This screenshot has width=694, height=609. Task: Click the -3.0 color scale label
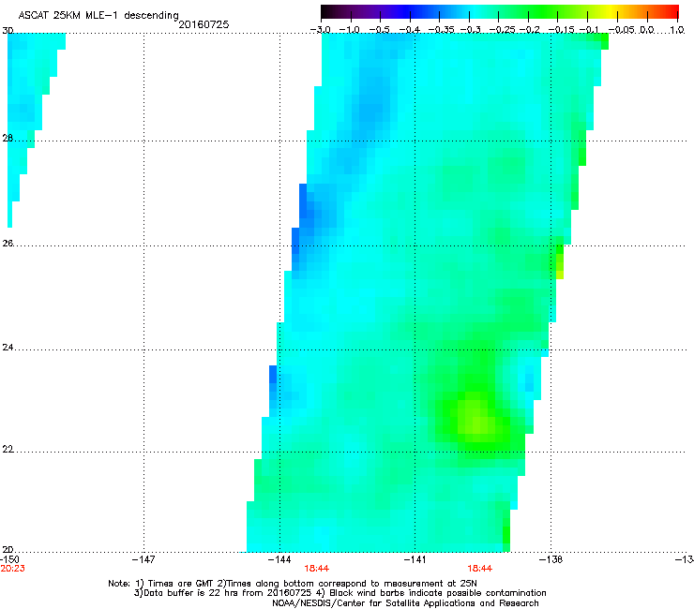(320, 30)
